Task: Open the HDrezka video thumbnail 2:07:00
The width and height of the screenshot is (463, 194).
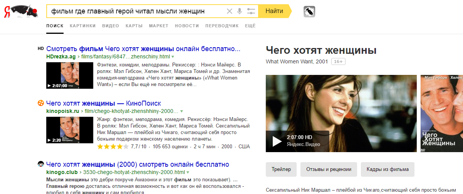Action: click(69, 76)
